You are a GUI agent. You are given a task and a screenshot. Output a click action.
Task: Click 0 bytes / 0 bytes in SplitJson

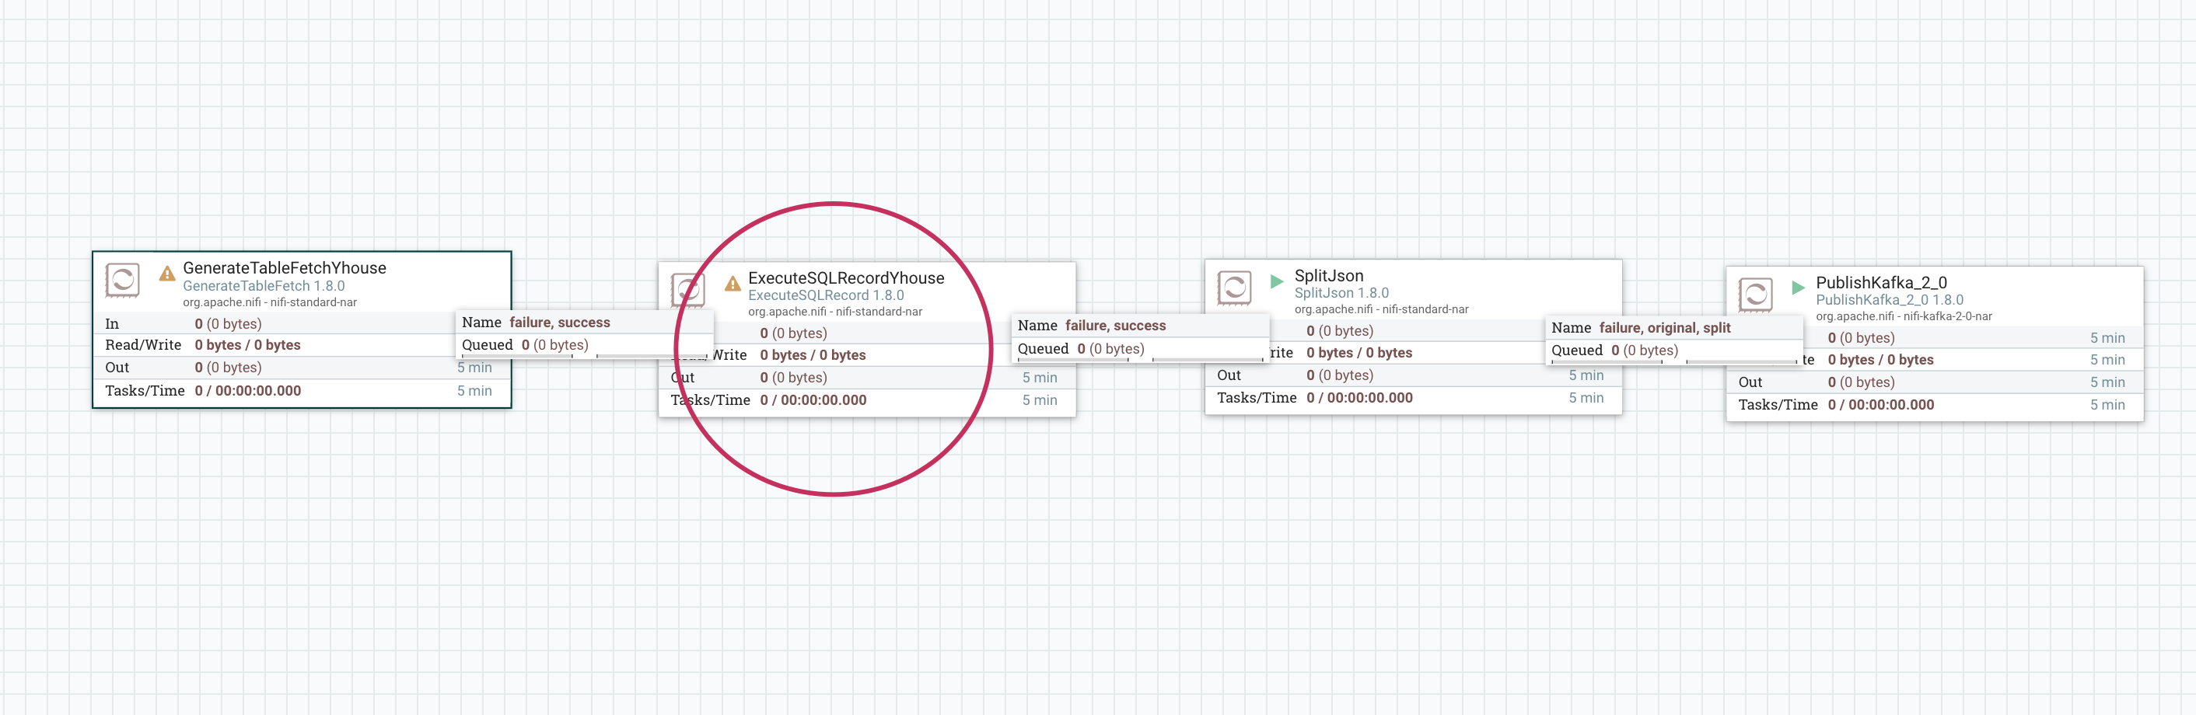1359,353
